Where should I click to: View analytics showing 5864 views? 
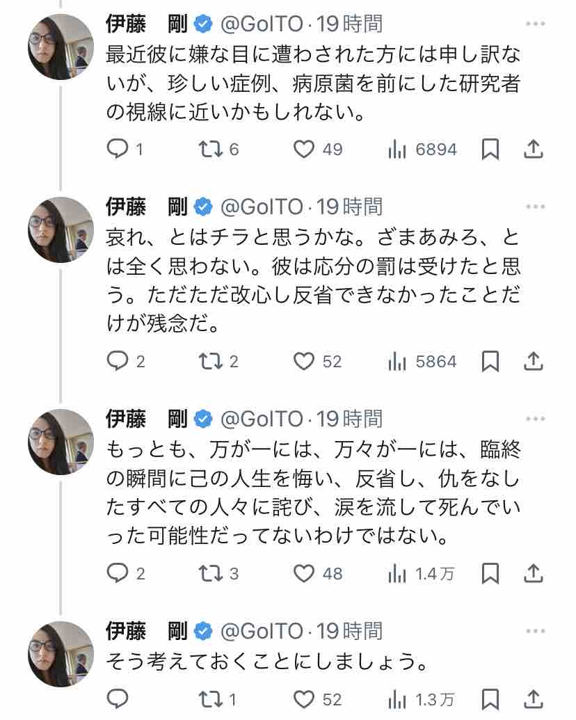coord(422,362)
